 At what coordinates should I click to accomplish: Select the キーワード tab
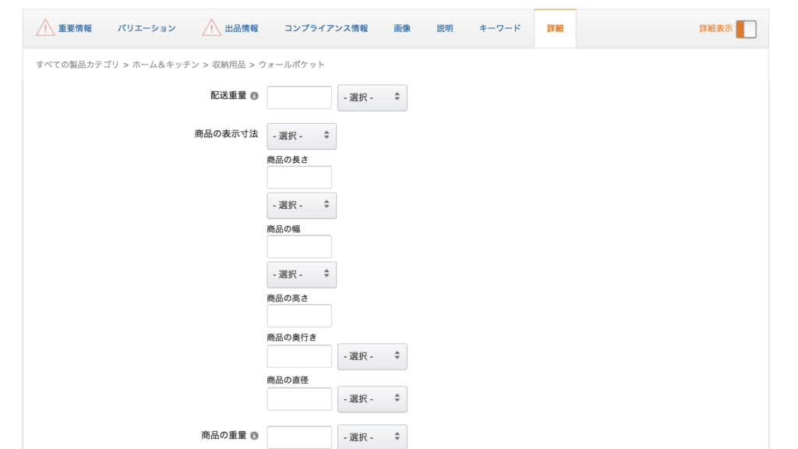(500, 29)
